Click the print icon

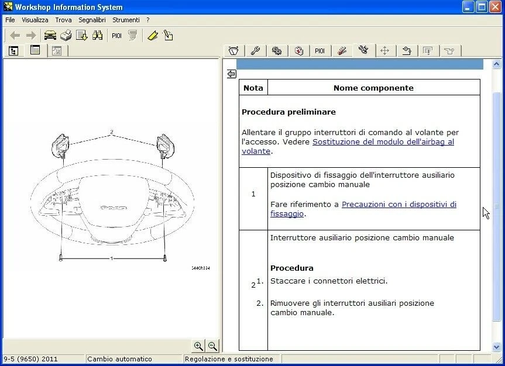click(x=65, y=35)
